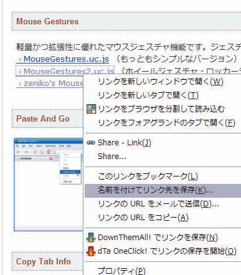Click the arrow bullet before zeniko's Mouse
241x275 pixels.
pyautogui.click(x=21, y=84)
